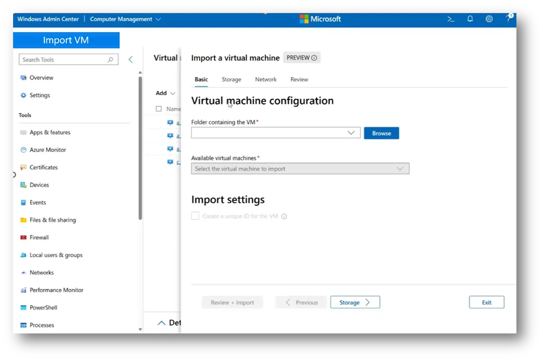Viewport: 543px width, 360px height.
Task: Open the Firewall tool
Action: coord(39,237)
